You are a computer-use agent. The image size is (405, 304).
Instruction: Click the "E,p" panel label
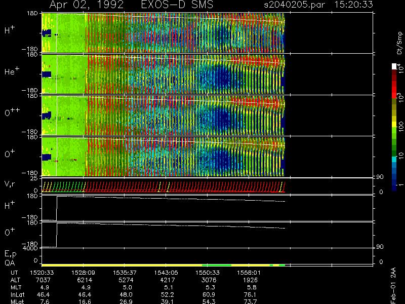(10, 254)
